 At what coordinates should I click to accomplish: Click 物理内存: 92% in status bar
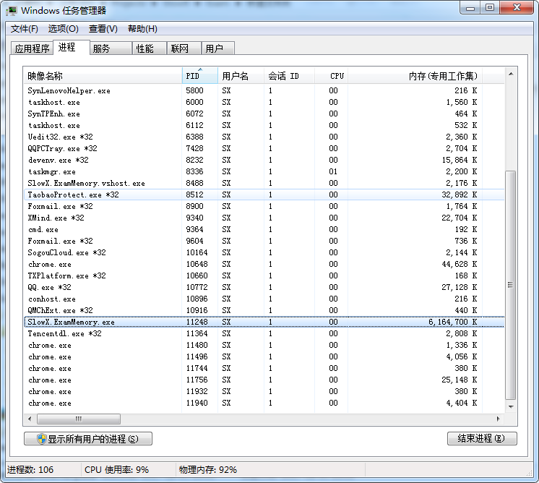(208, 469)
